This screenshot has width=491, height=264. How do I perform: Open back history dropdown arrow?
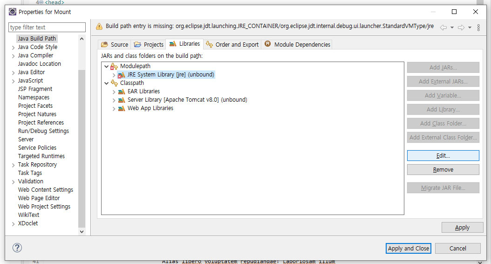pyautogui.click(x=452, y=28)
